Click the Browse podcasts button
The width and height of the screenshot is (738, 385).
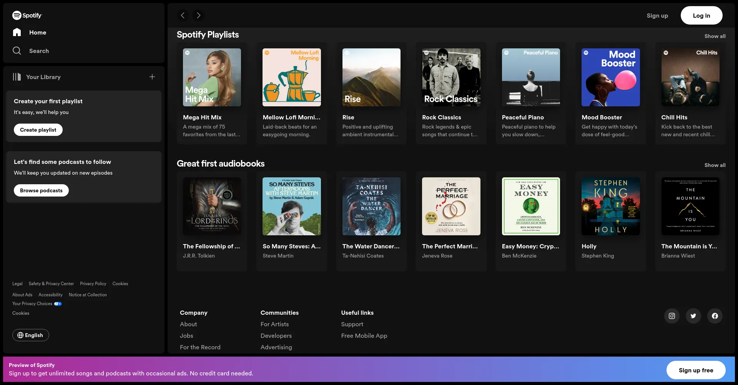[41, 190]
